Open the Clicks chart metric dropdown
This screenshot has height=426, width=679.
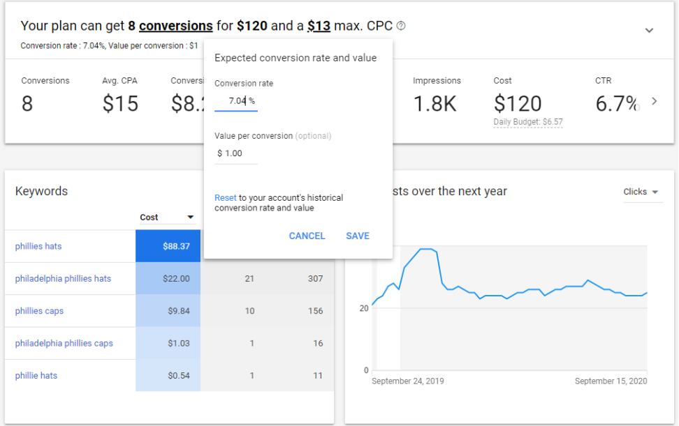tap(641, 192)
